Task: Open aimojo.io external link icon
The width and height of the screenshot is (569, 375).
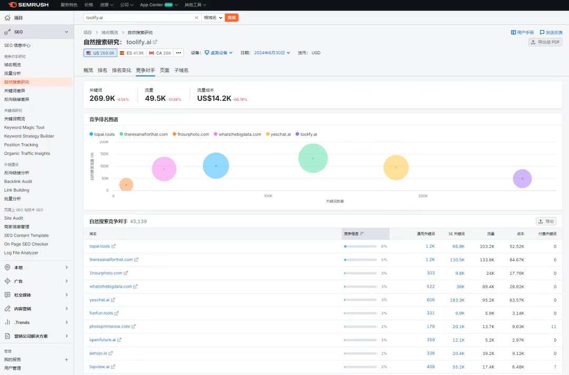Action: pyautogui.click(x=111, y=353)
